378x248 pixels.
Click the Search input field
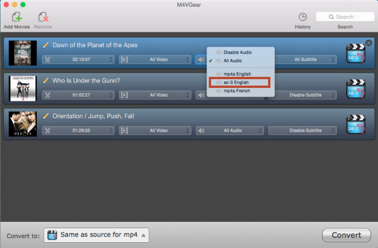pos(344,17)
